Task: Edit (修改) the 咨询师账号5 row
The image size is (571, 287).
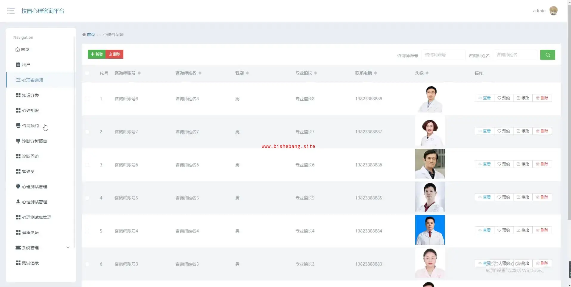Action: coord(523,197)
